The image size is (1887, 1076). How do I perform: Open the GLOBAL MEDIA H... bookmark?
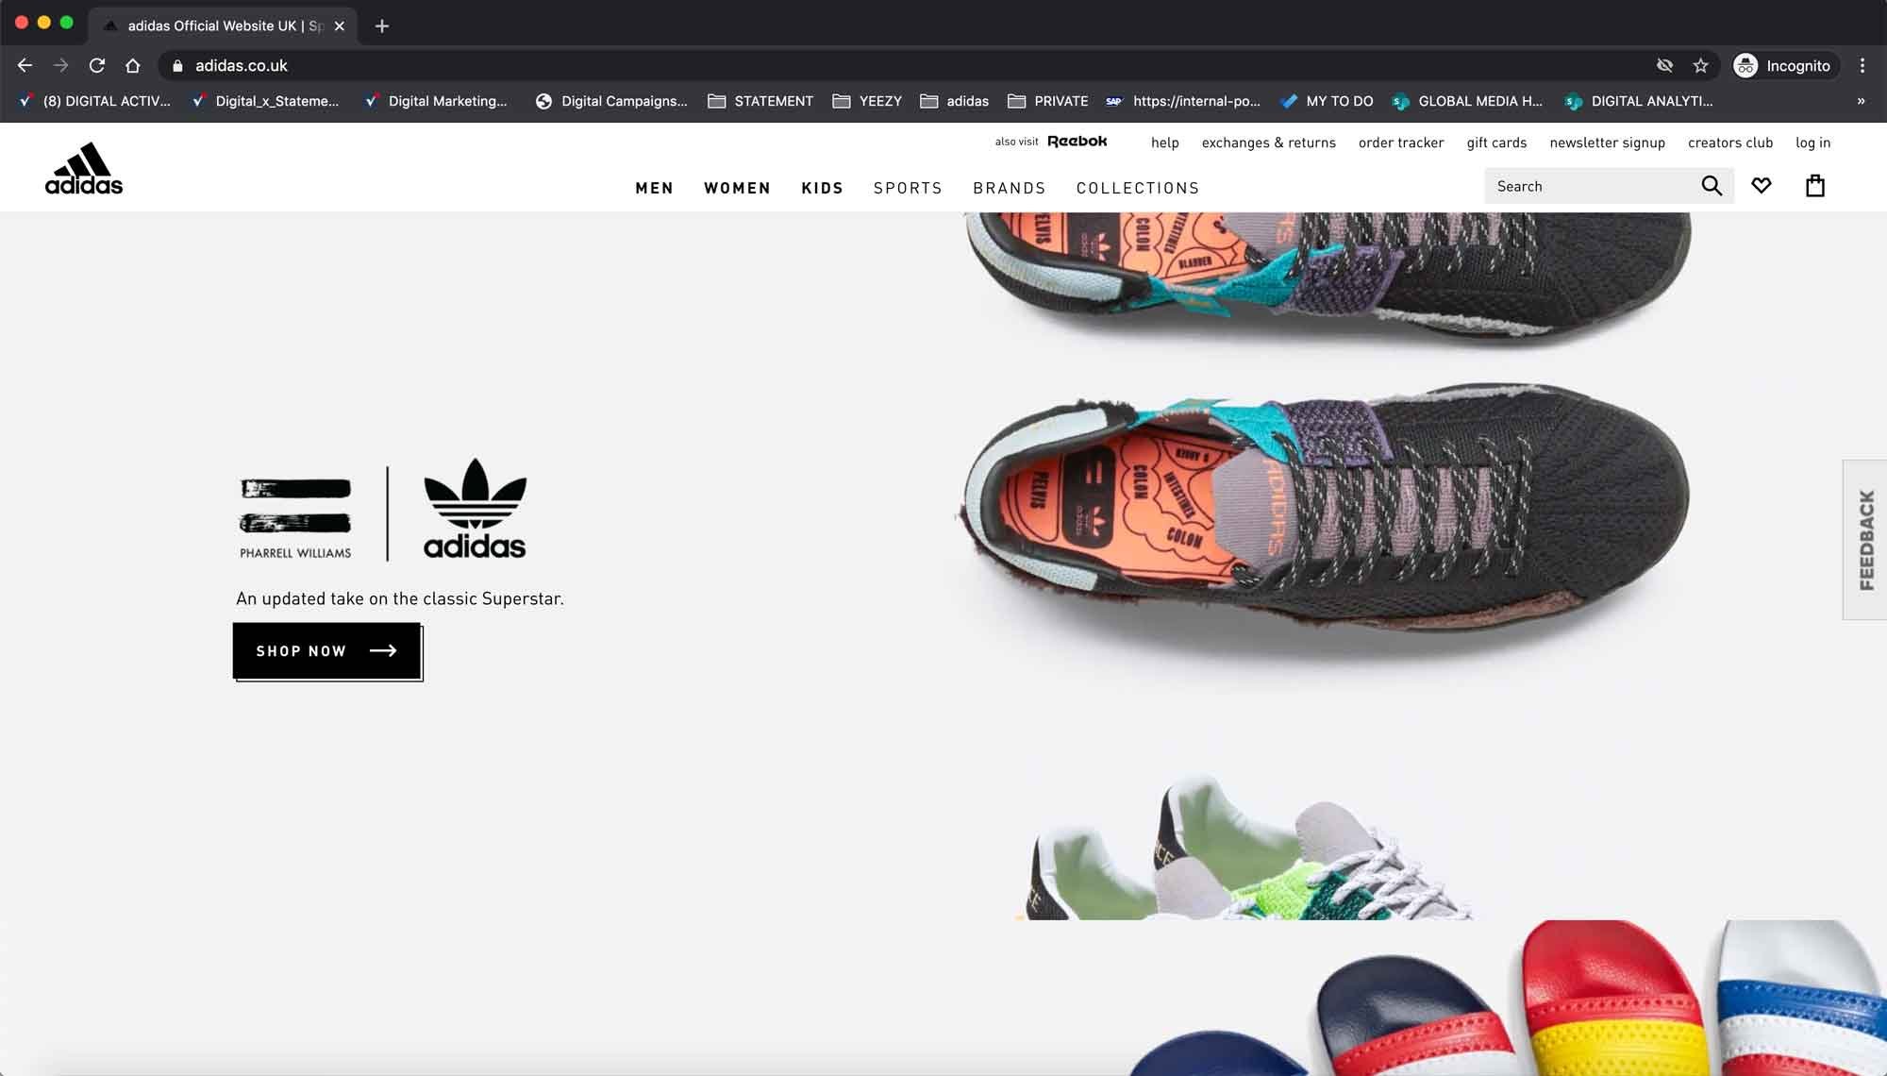point(1468,101)
